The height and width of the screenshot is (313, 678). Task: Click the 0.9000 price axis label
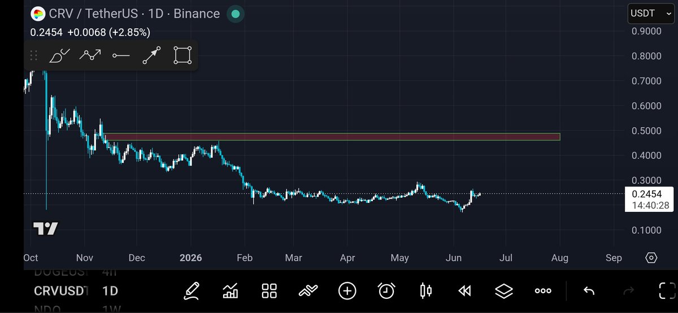click(646, 31)
